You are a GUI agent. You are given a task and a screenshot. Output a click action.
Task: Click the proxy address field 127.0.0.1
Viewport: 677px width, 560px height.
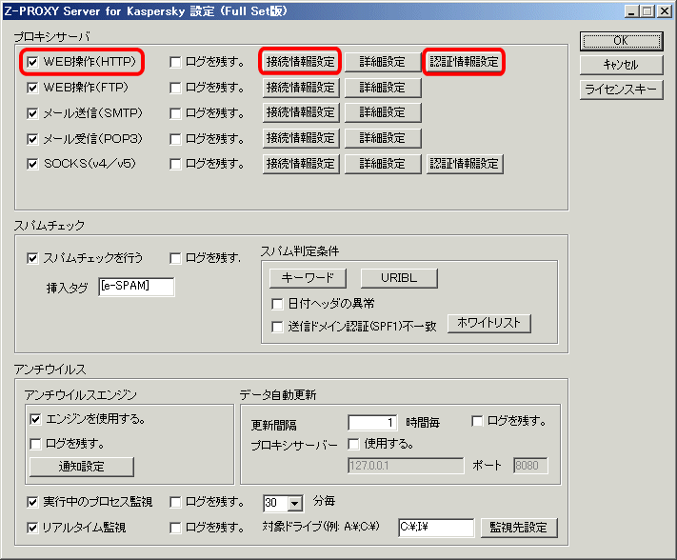(x=406, y=466)
